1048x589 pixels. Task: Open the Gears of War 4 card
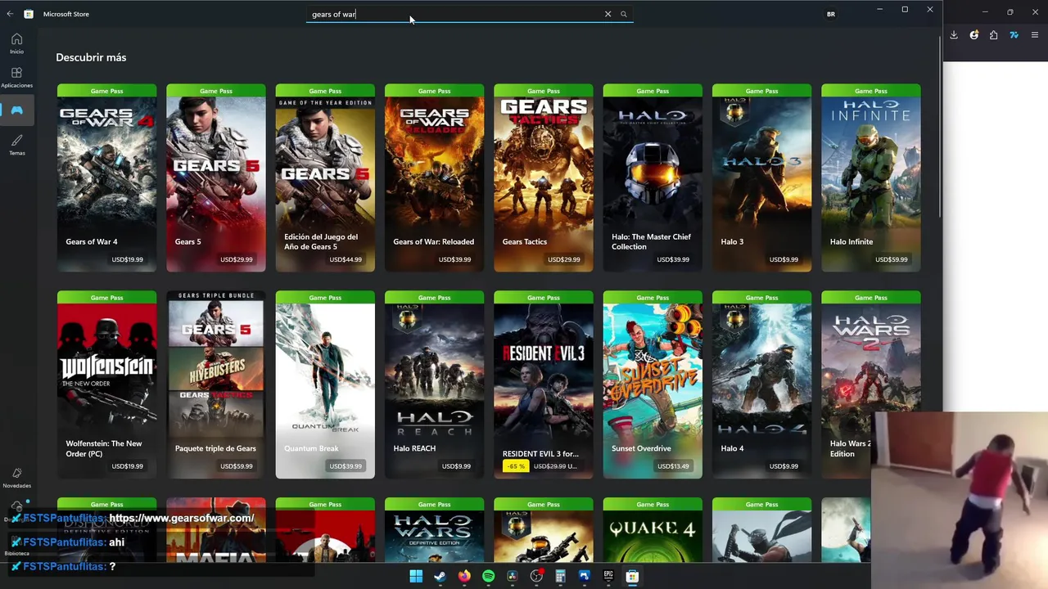coord(106,178)
